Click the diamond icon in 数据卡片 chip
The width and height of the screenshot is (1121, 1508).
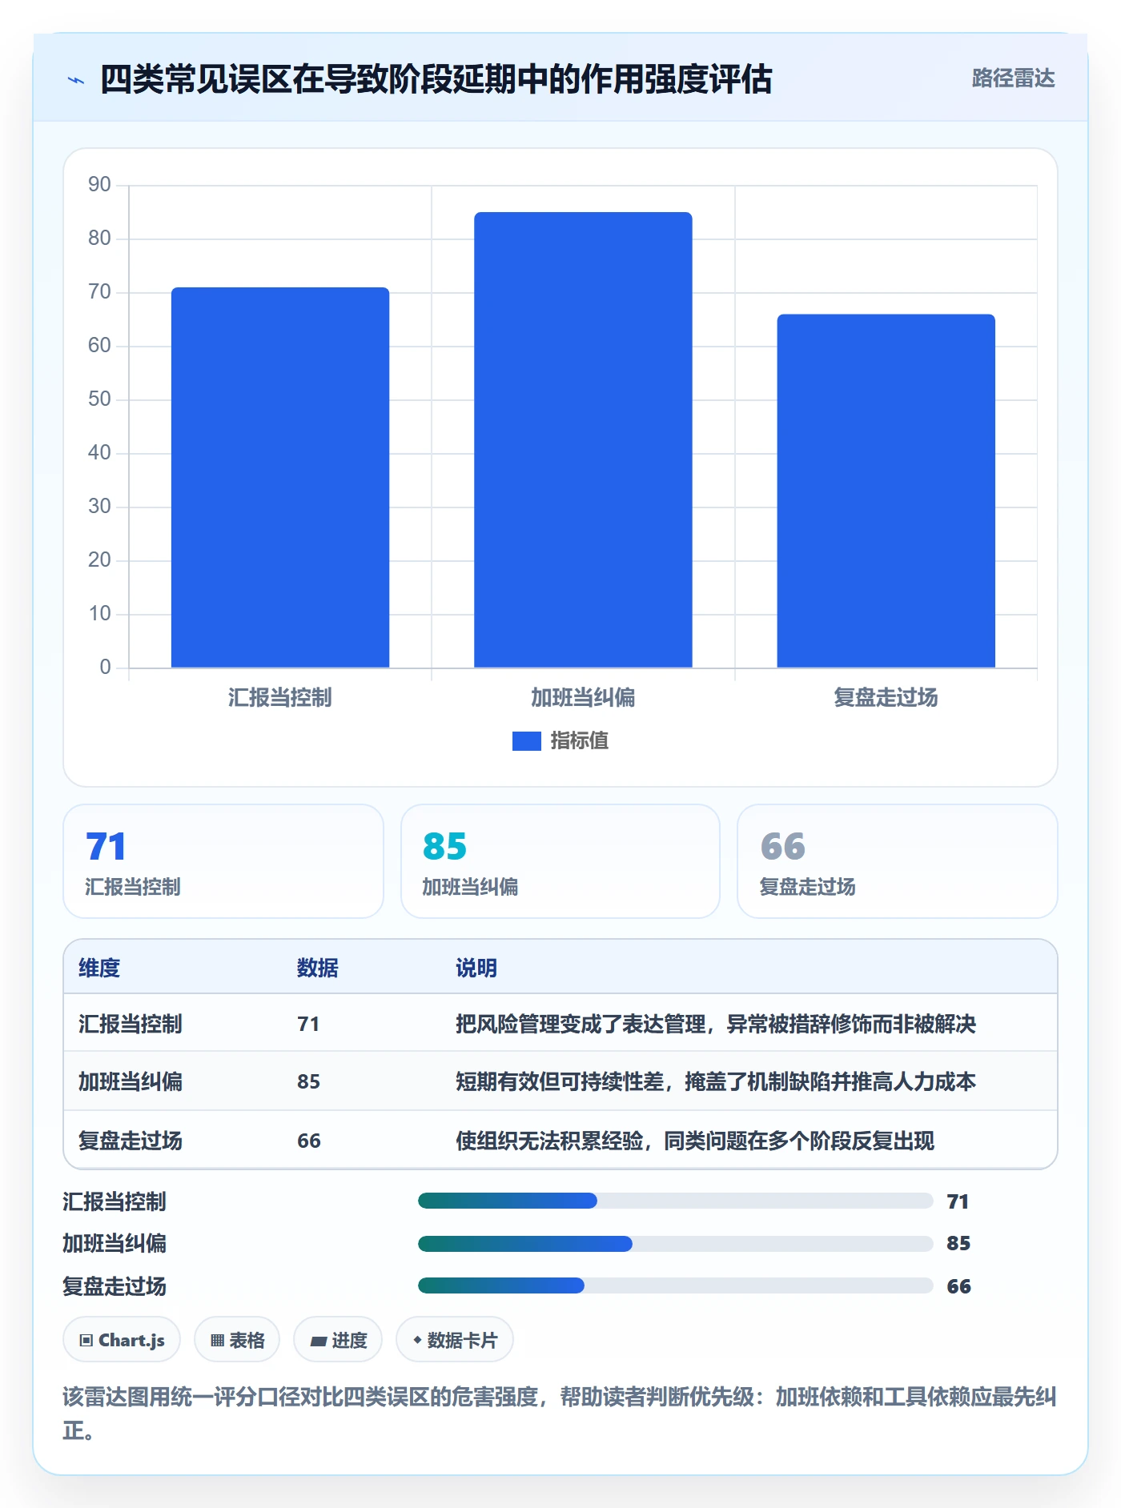tap(417, 1340)
